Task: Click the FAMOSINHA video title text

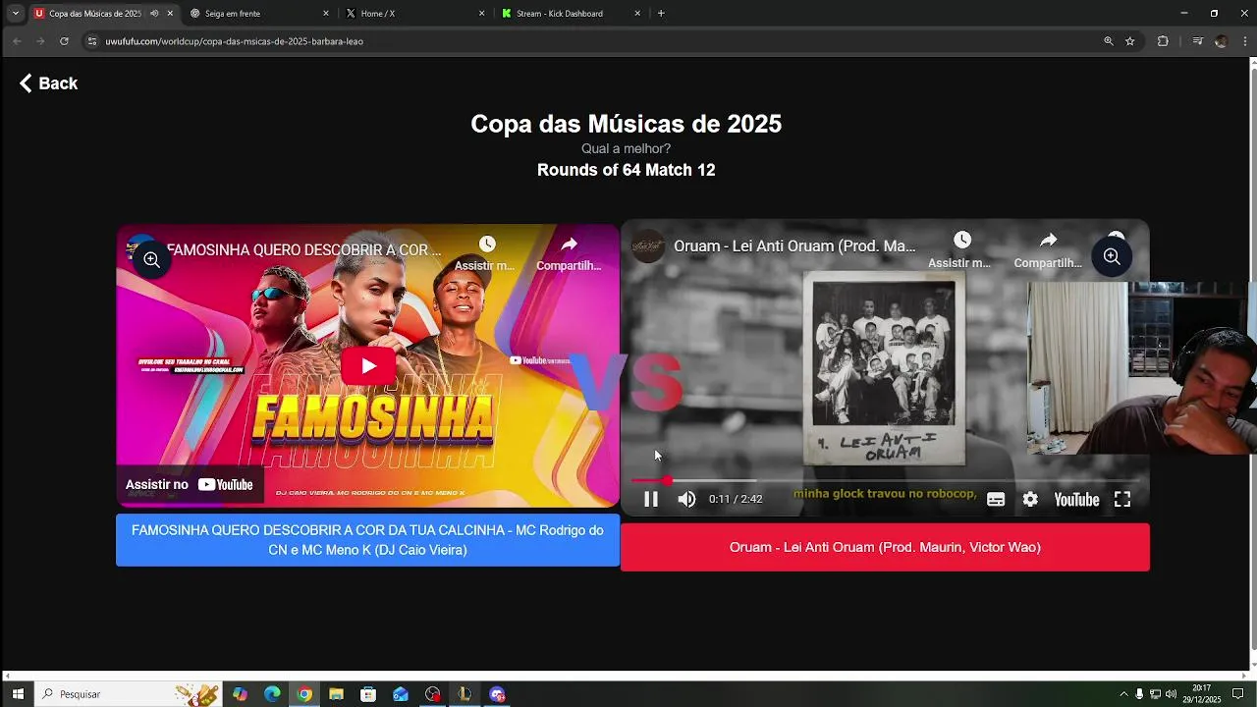Action: 303,250
